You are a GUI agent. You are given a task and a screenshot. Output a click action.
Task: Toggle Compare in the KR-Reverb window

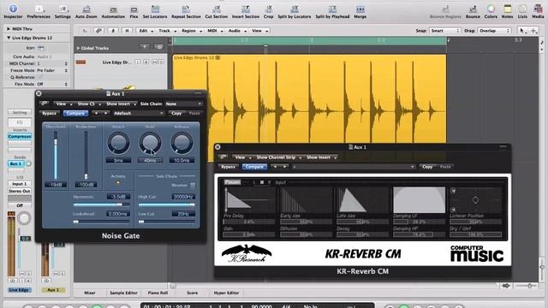(254, 167)
